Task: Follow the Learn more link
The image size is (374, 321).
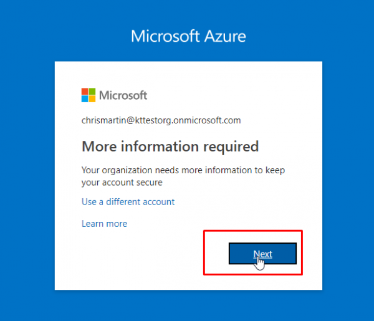Action: pos(105,224)
